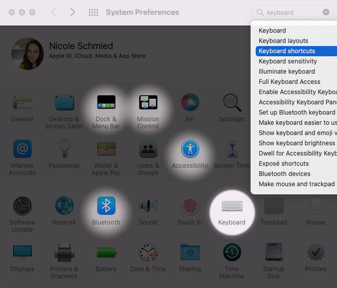Select Set up Bluetooth keyboard suggestion

[297, 113]
